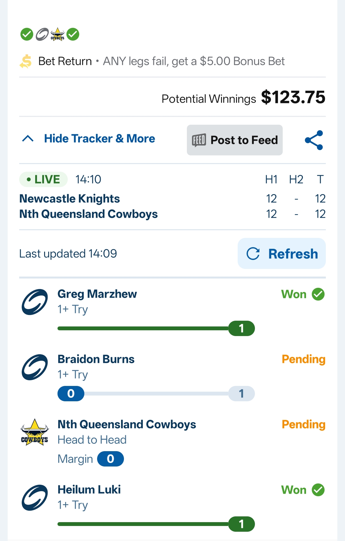Click Greg Marzhew's Won checkmark
The height and width of the screenshot is (541, 345).
point(318,294)
